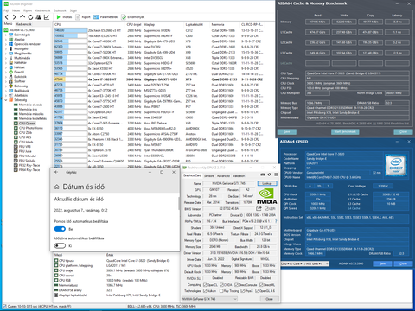Switch to the Advanced tab in GPU-Z
The width and height of the screenshot is (415, 311).
point(223,175)
